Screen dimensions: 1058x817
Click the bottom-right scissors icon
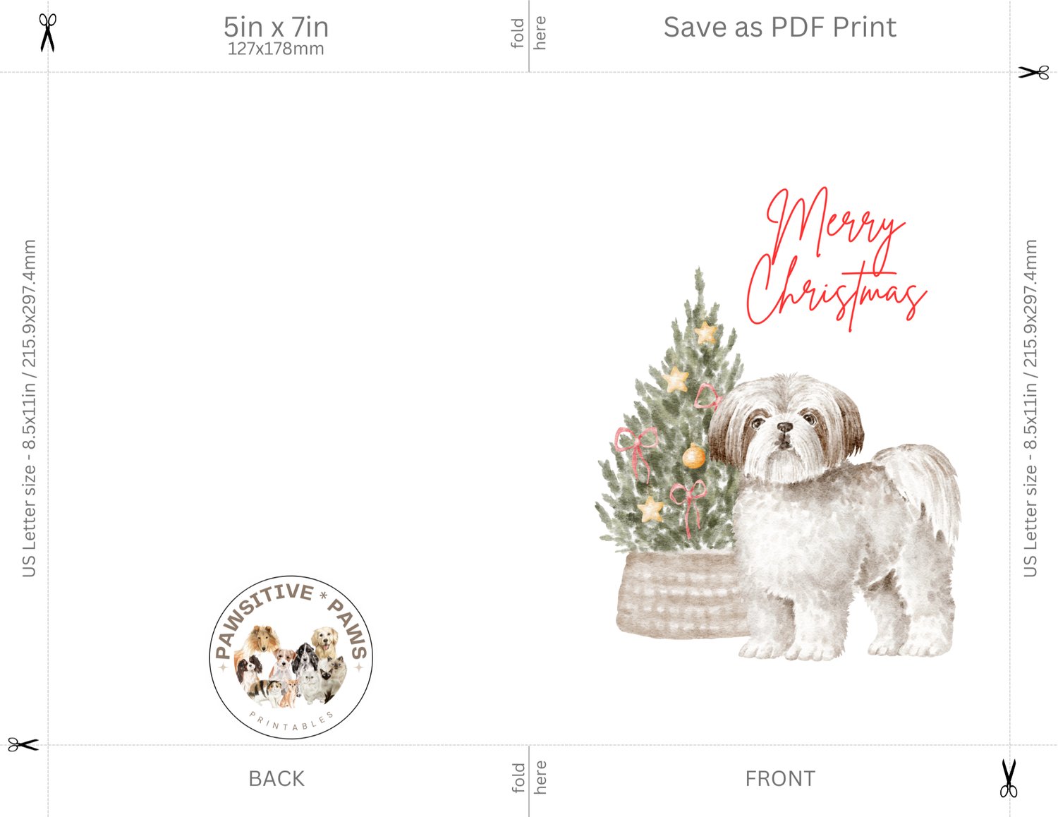click(x=1009, y=778)
